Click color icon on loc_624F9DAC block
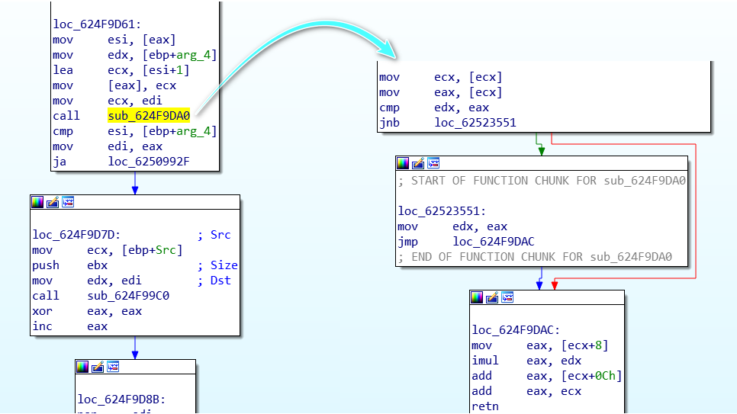The image size is (737, 414). 477,297
